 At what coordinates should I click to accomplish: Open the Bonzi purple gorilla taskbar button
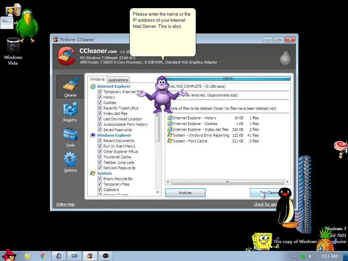pos(59,256)
